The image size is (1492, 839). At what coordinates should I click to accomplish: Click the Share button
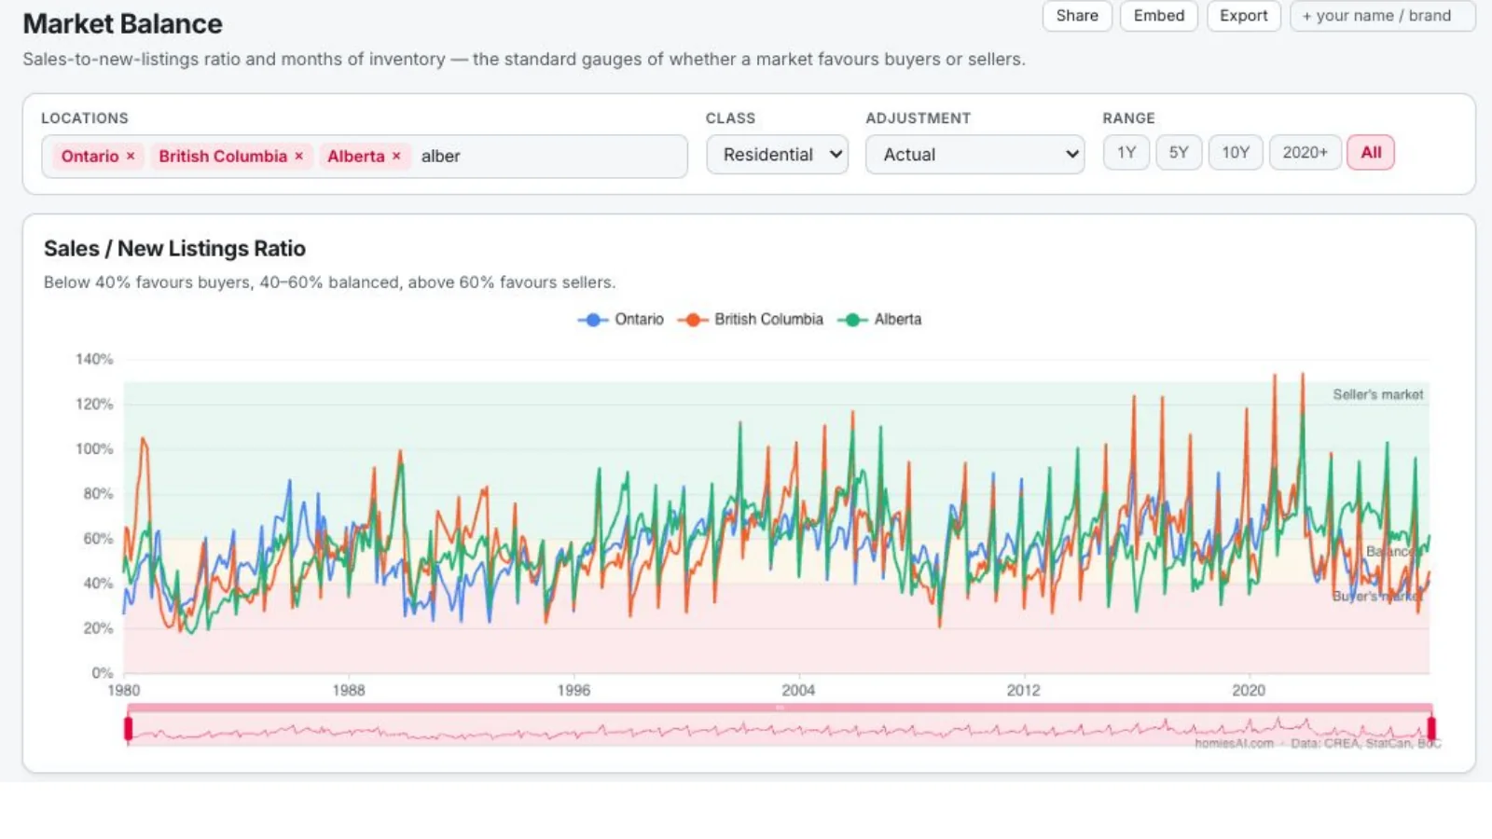(x=1077, y=16)
